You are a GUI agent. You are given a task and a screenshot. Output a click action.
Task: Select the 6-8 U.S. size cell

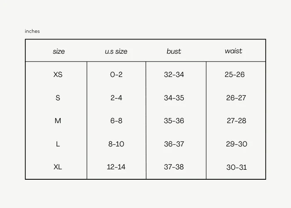(x=116, y=121)
